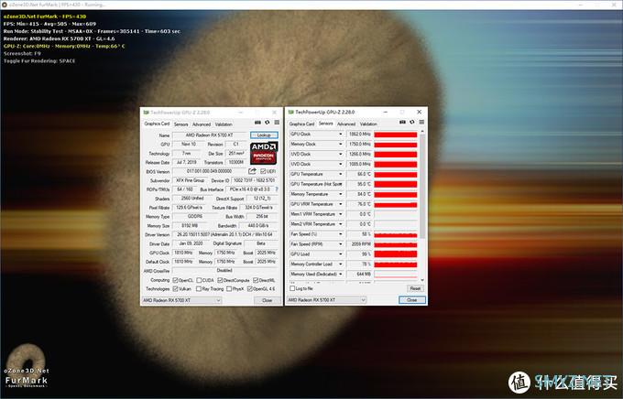The height and width of the screenshot is (399, 623).
Task: Click the Reset button in Sensors window
Action: [x=415, y=288]
